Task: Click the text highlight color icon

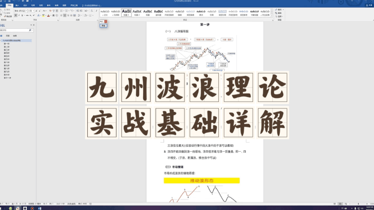Action: (x=43, y=15)
